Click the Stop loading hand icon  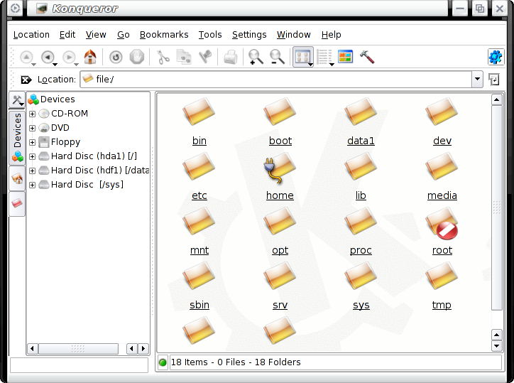point(137,57)
